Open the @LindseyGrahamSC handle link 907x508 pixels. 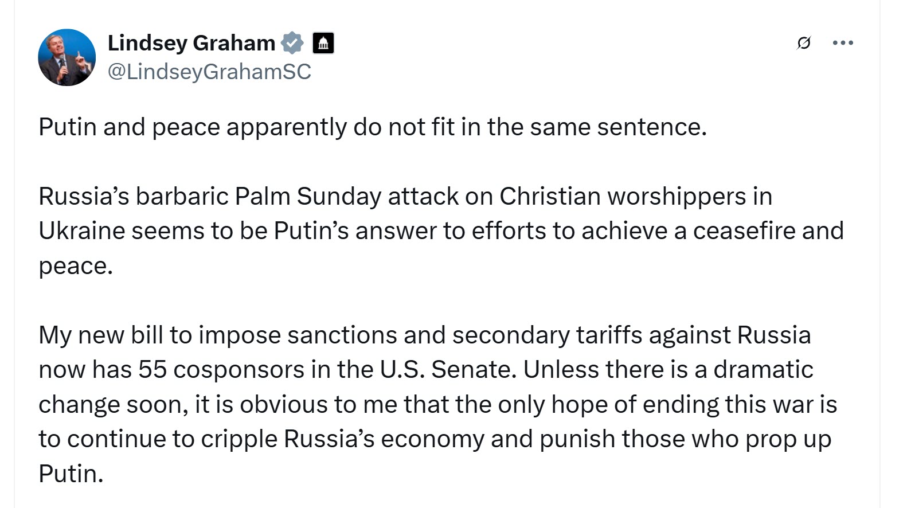click(209, 72)
